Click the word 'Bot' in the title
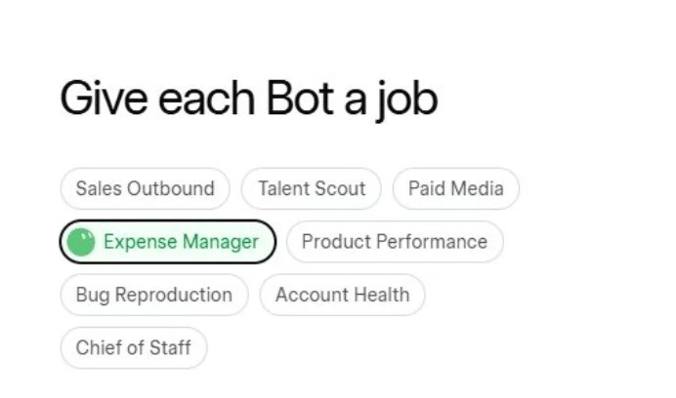This screenshot has height=398, width=676. point(300,99)
